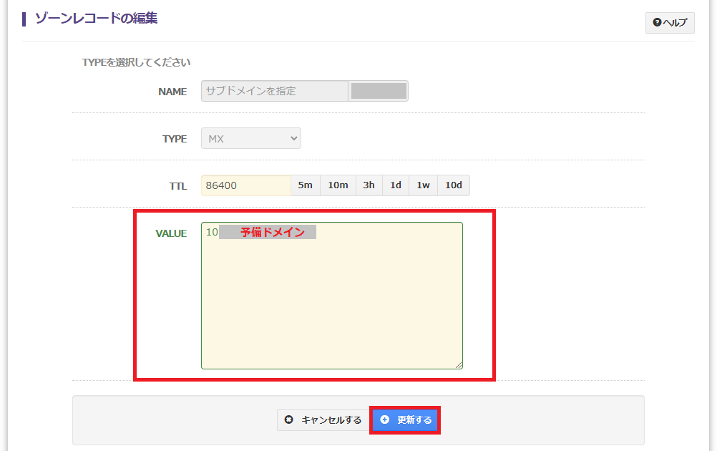Set TTL with the 5m preset

[x=306, y=185]
